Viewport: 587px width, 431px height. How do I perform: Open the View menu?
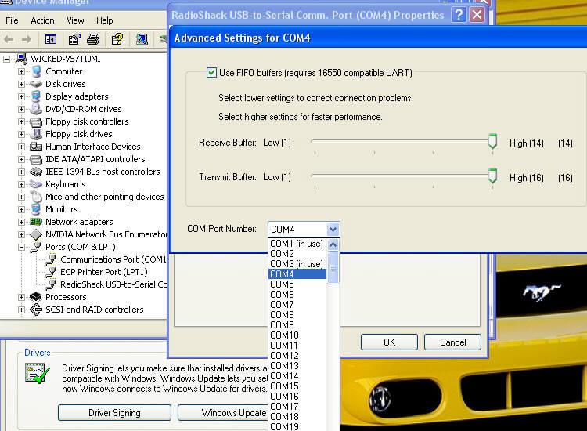tap(75, 20)
